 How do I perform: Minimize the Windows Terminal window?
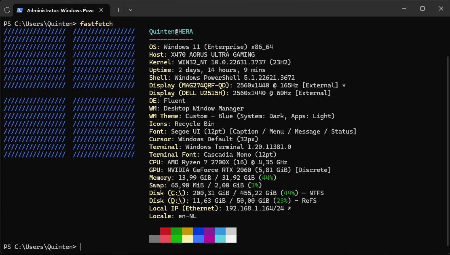(x=404, y=8)
